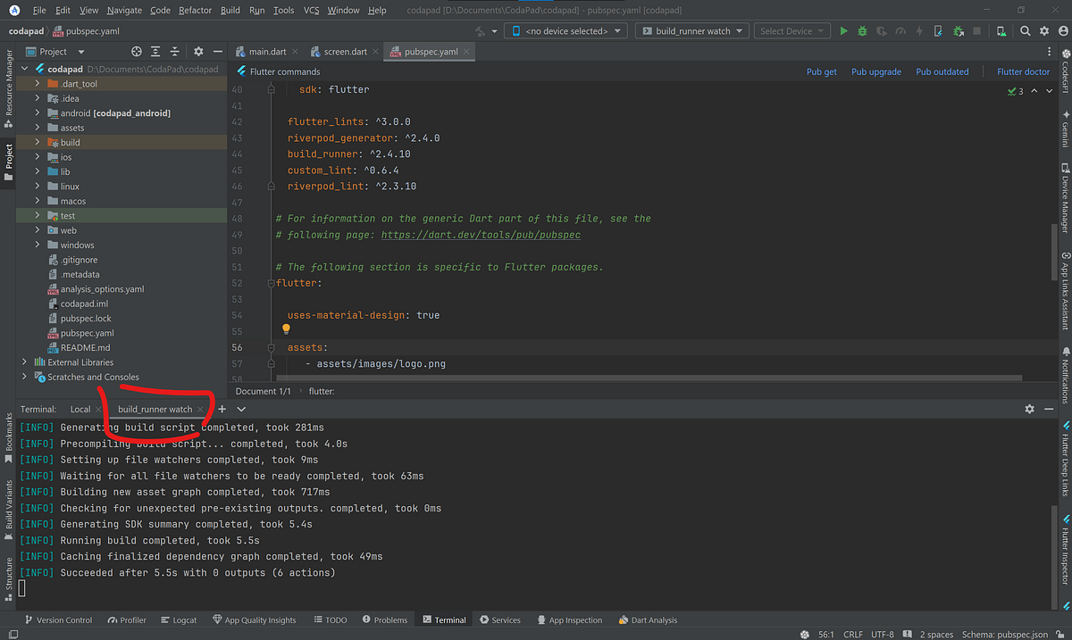Open the CodeGPT sidebar panel
This screenshot has width=1072, height=640.
point(1066,71)
